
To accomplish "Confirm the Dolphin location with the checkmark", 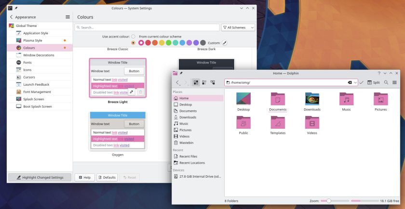I will [x=361, y=82].
